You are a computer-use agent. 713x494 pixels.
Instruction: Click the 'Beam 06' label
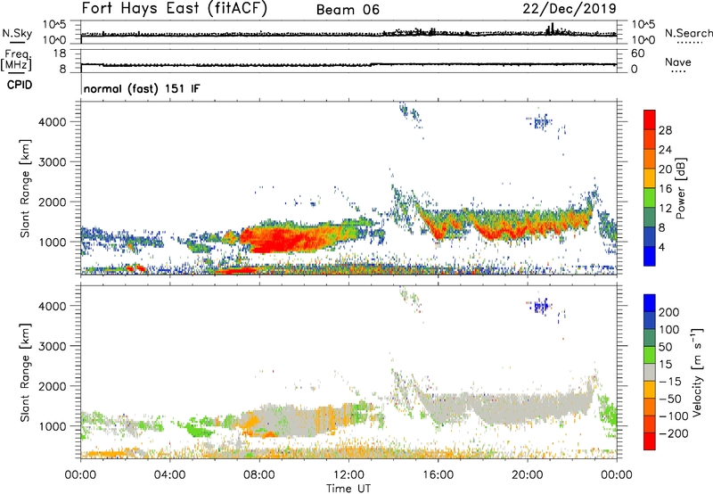(348, 10)
